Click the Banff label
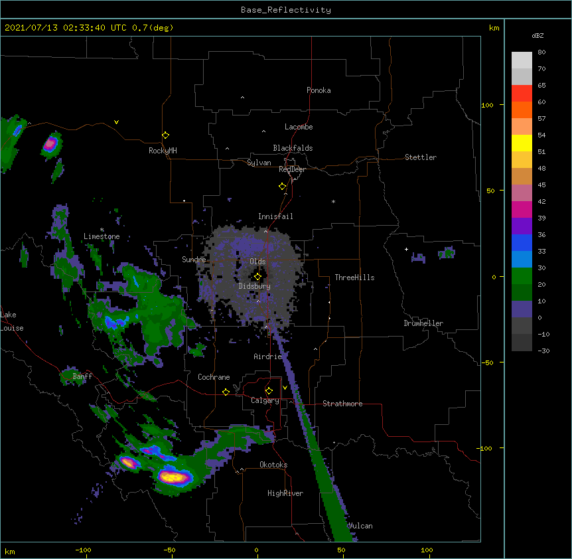 click(82, 376)
